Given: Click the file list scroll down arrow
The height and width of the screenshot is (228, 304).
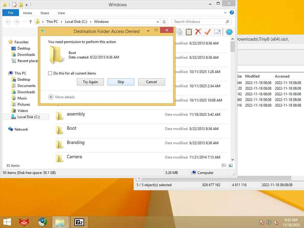Looking at the screenshot, I should coord(232,160).
